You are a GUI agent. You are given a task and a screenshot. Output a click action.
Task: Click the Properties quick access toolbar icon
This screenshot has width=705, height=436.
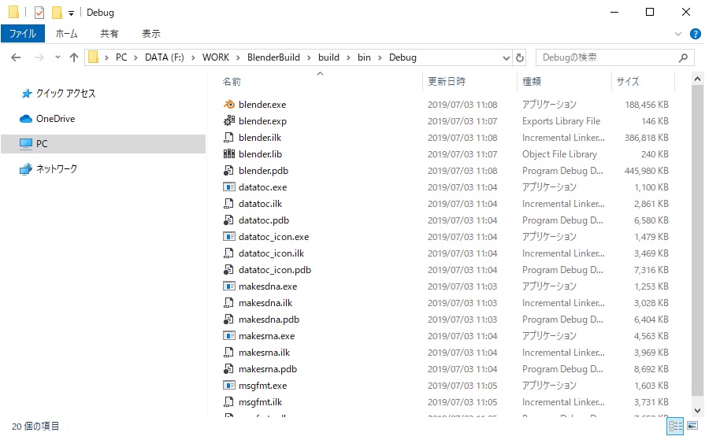tap(39, 12)
